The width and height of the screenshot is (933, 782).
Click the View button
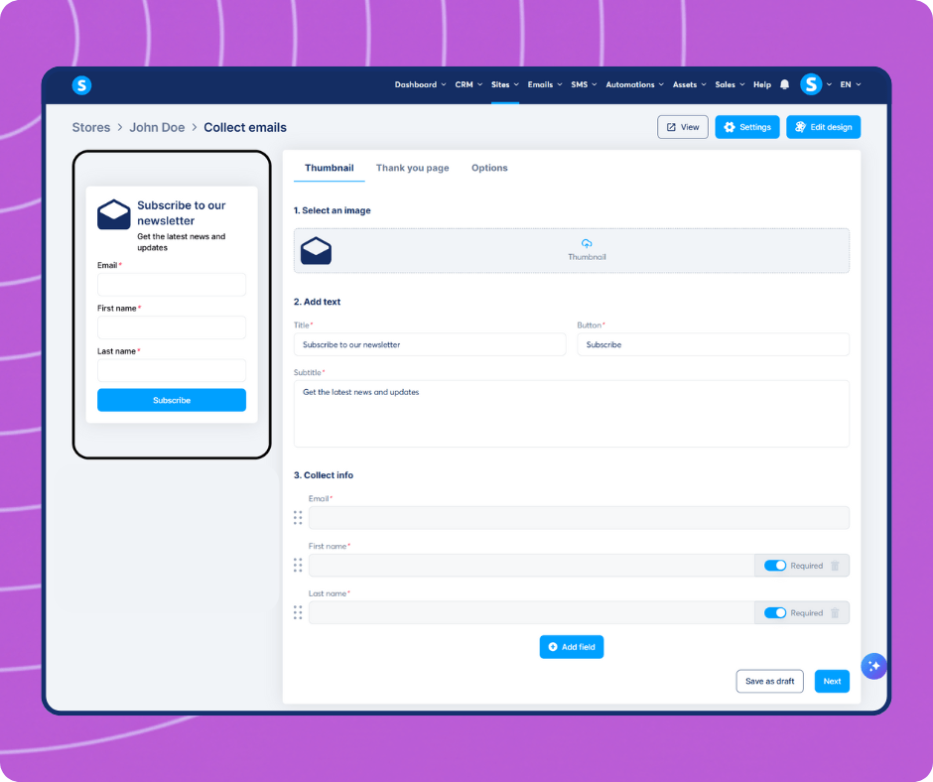coord(683,127)
